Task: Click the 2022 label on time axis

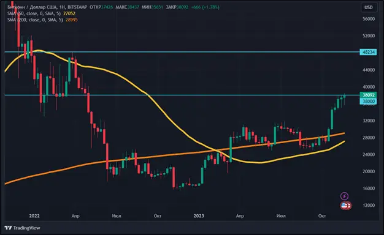Action: pos(34,216)
